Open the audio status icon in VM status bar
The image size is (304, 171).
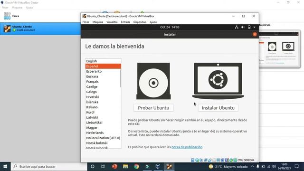pyautogui.click(x=201, y=160)
